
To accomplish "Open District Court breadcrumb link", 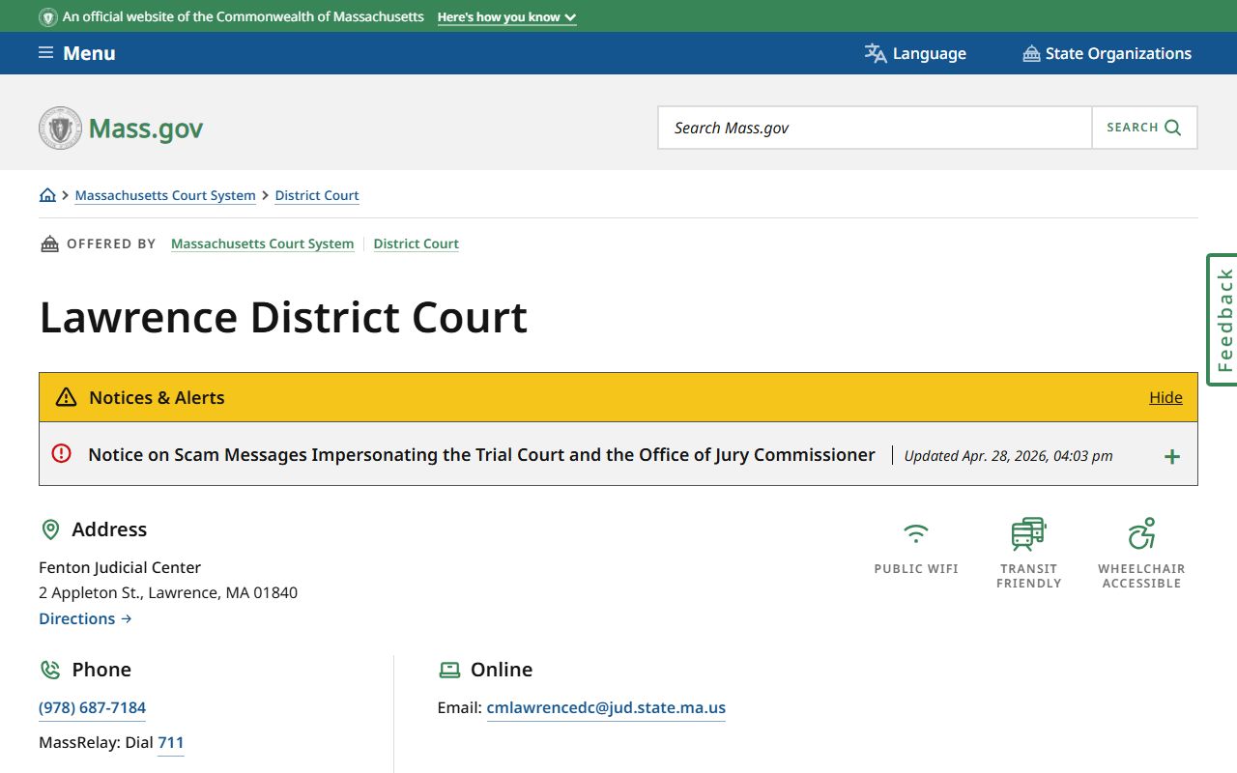I will point(317,195).
